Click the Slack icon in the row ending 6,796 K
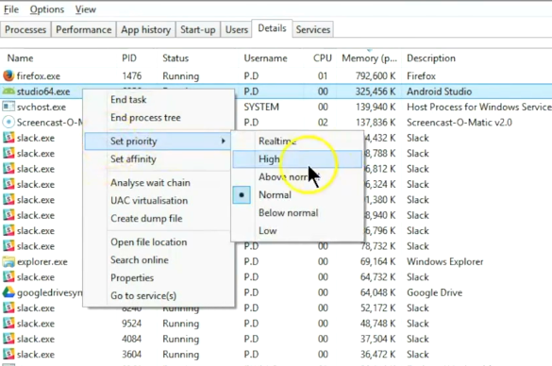This screenshot has width=552, height=366. pos(8,230)
